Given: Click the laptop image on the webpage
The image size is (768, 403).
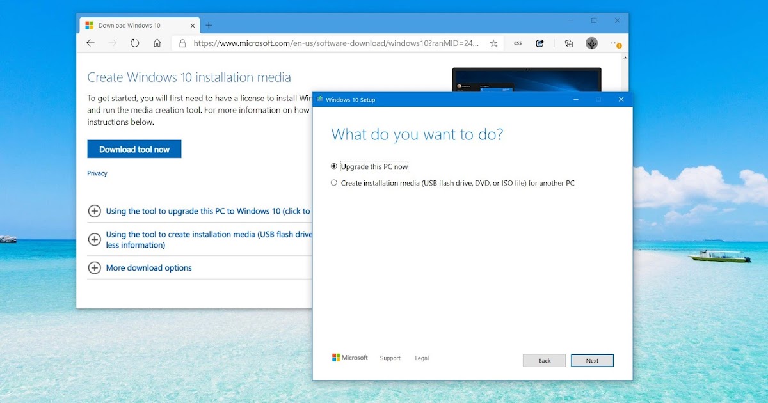Looking at the screenshot, I should click(527, 79).
